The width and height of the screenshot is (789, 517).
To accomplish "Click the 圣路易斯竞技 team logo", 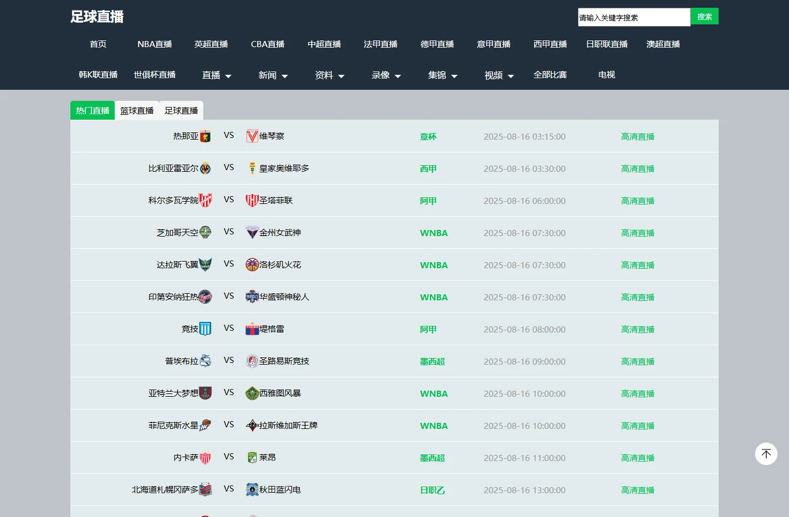I will click(252, 361).
